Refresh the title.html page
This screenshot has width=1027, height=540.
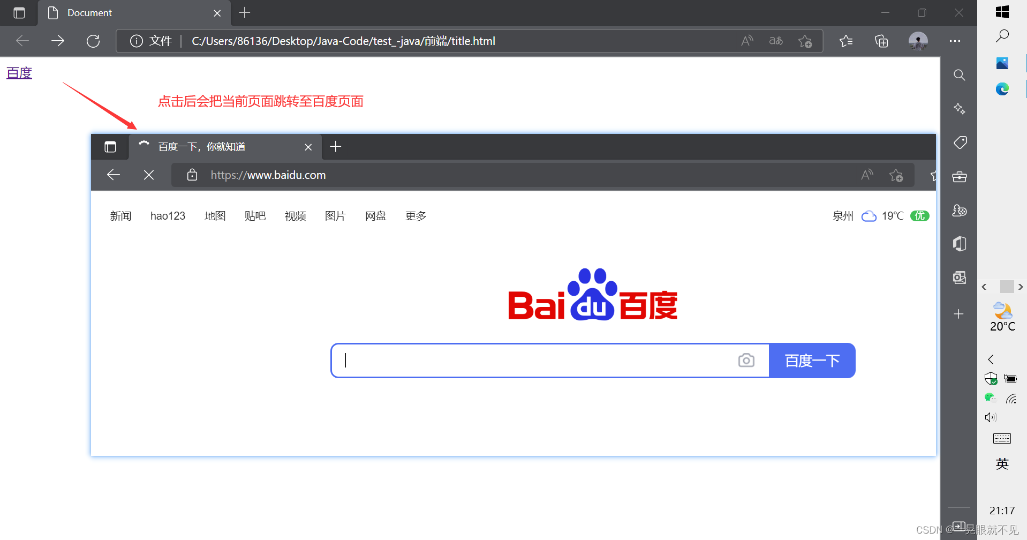click(93, 41)
